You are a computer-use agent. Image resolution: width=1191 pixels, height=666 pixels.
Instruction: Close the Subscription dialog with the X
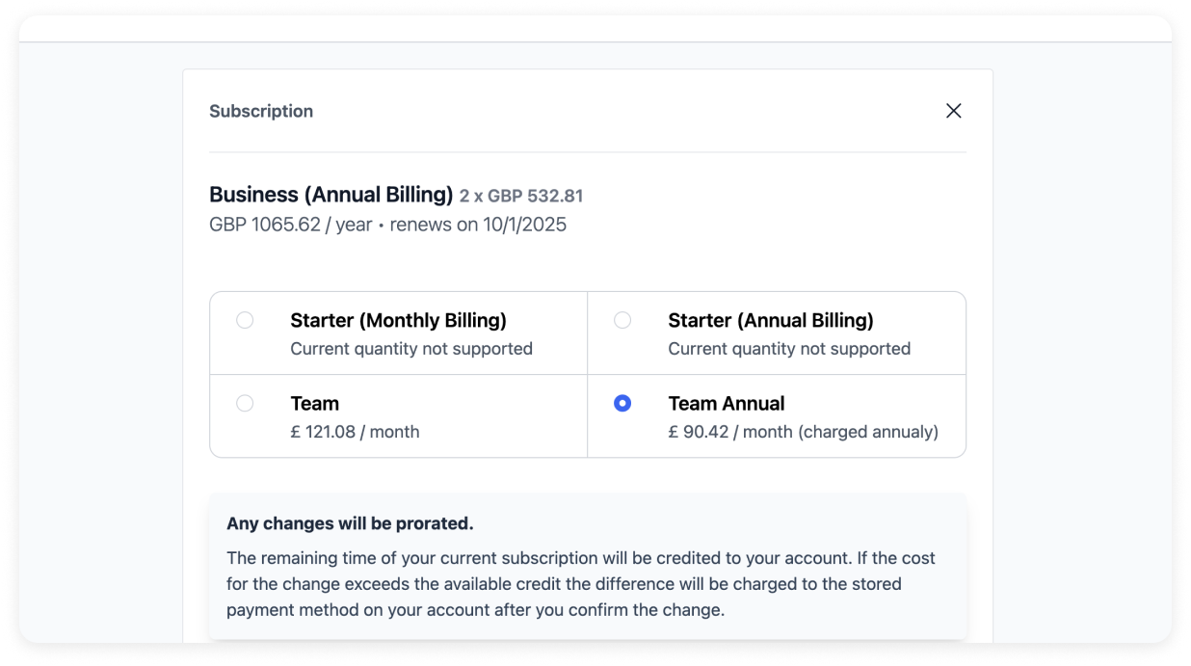(x=954, y=111)
